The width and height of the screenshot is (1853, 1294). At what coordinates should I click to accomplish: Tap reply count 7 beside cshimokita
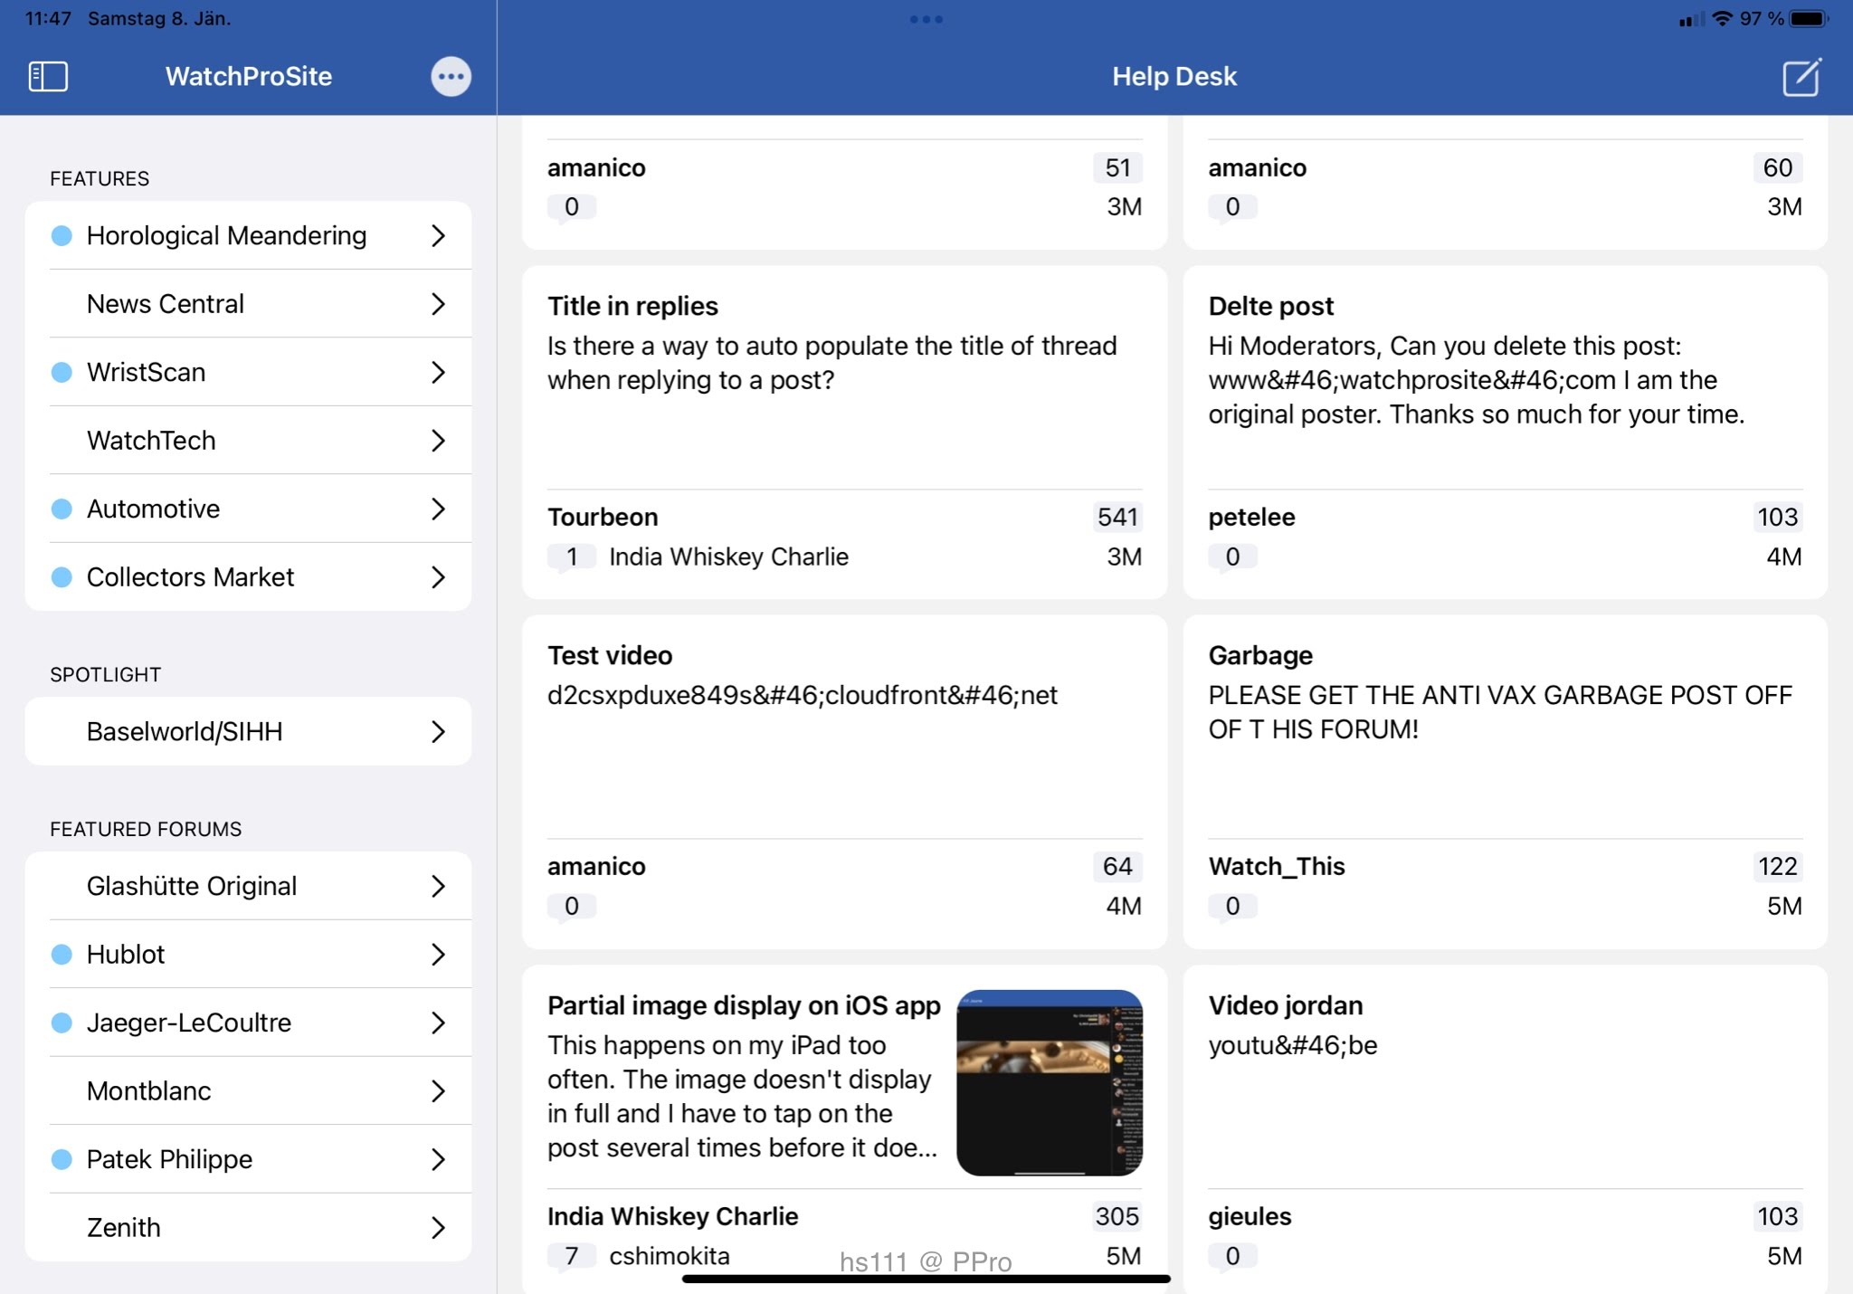coord(572,1256)
